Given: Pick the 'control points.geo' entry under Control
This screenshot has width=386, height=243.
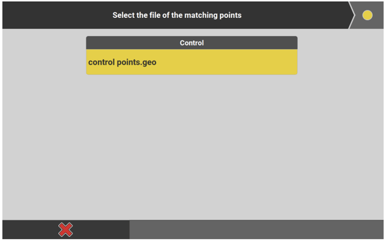Looking at the screenshot, I should (122, 62).
